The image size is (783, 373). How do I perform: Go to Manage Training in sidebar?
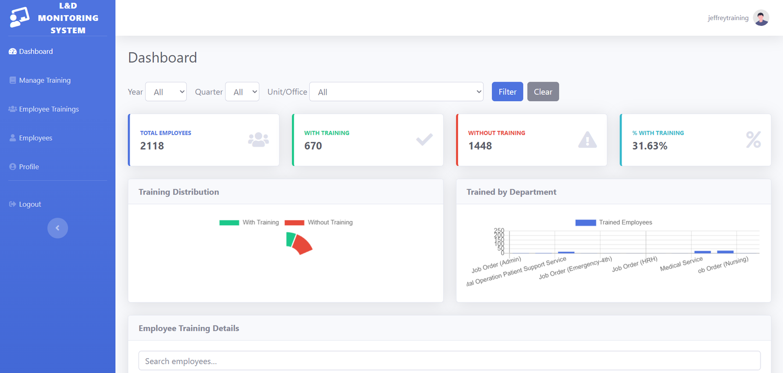(x=45, y=80)
